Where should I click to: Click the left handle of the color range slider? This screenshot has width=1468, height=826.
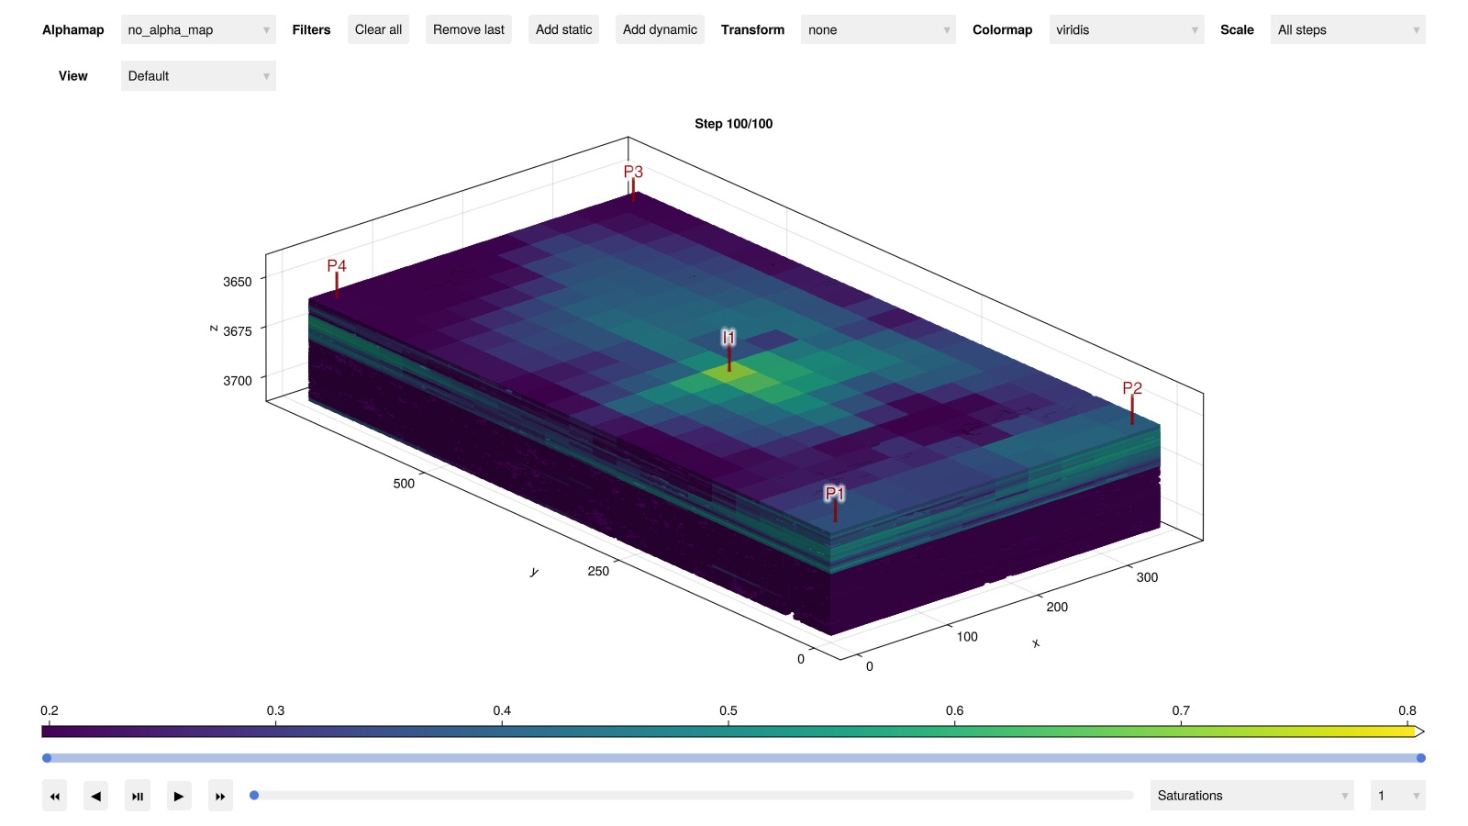(47, 758)
